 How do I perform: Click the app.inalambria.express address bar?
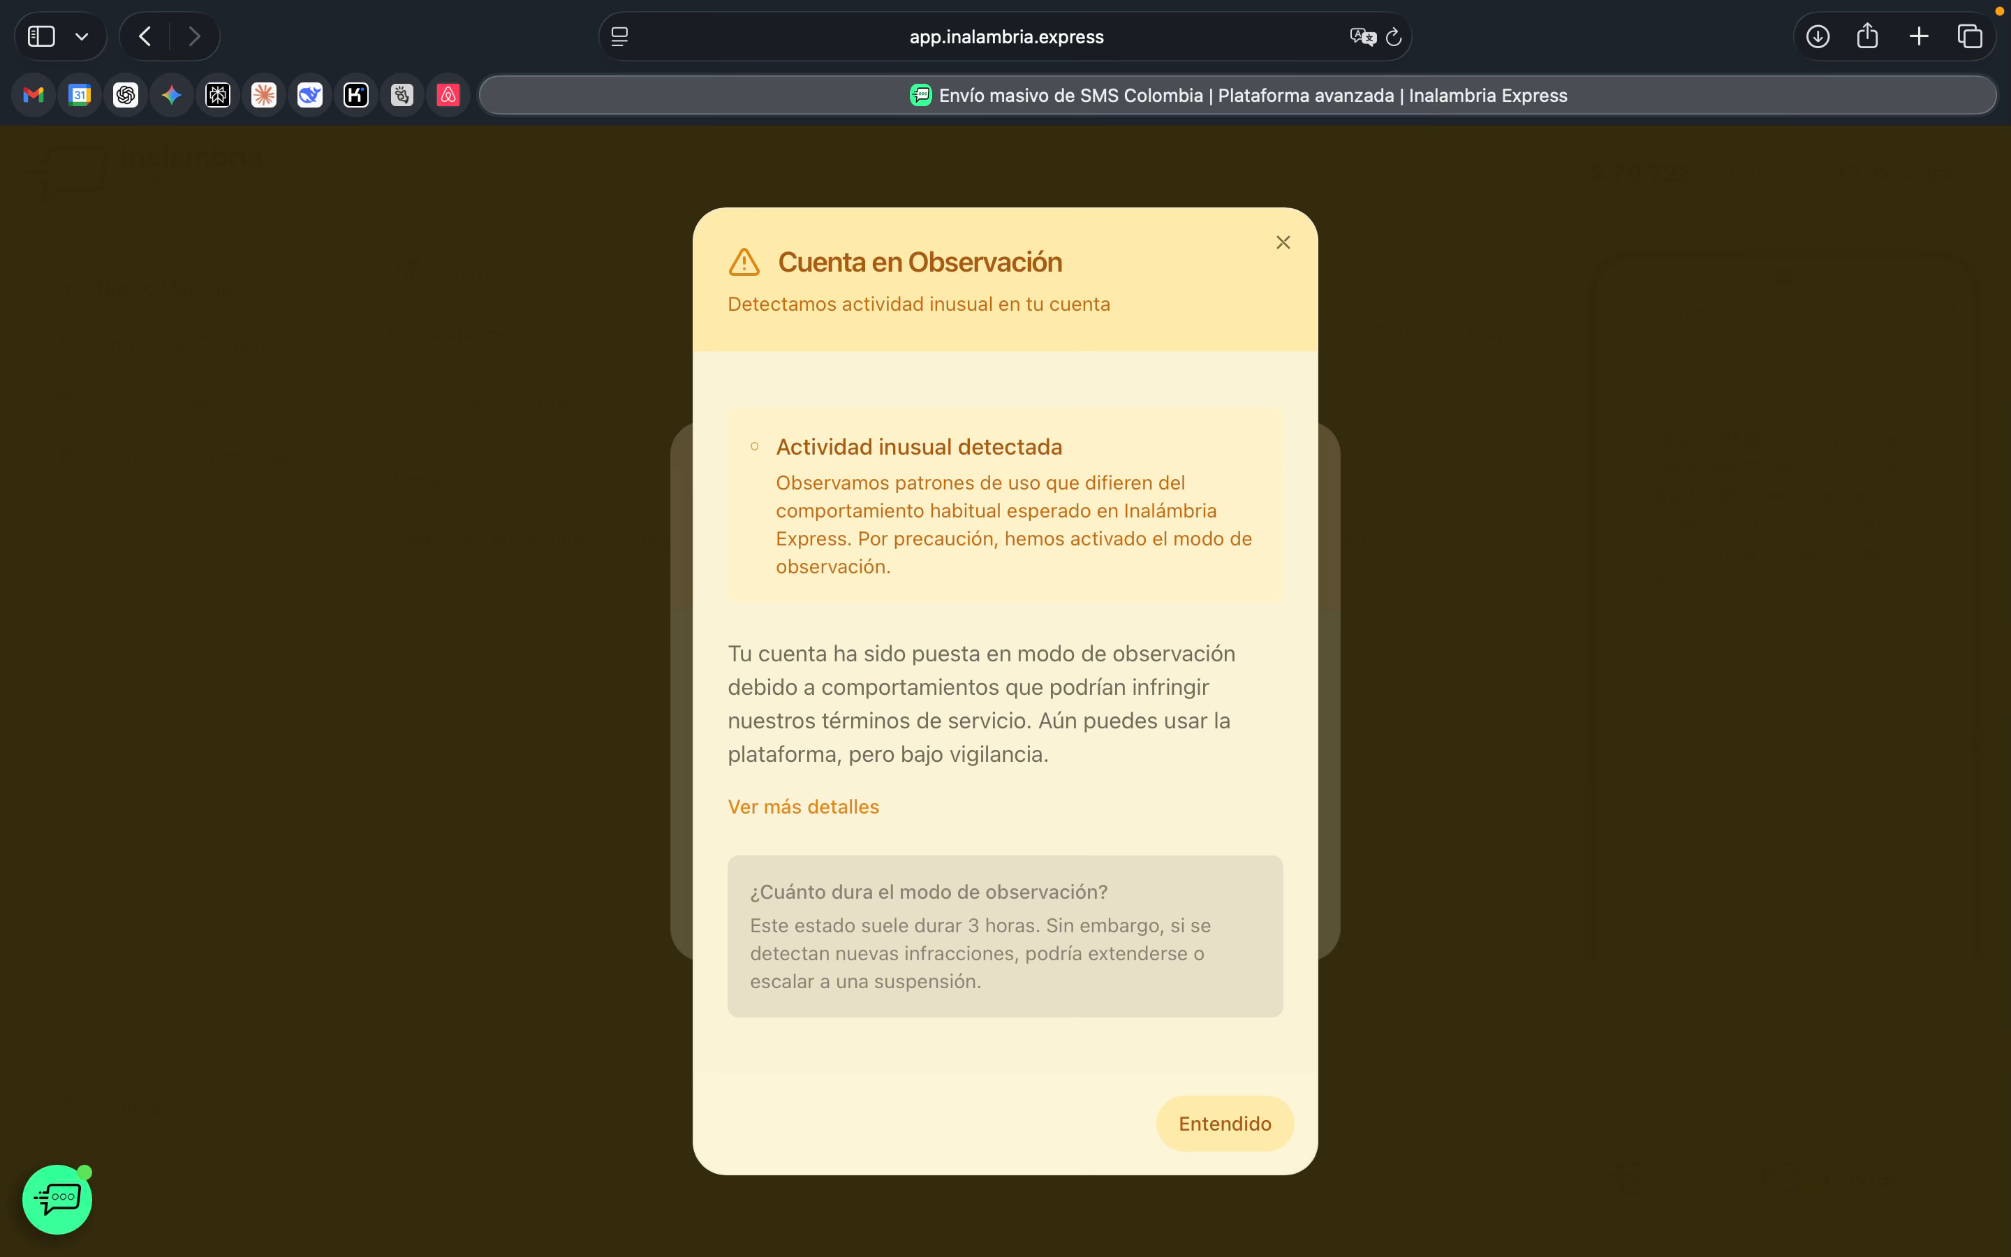click(x=1005, y=36)
